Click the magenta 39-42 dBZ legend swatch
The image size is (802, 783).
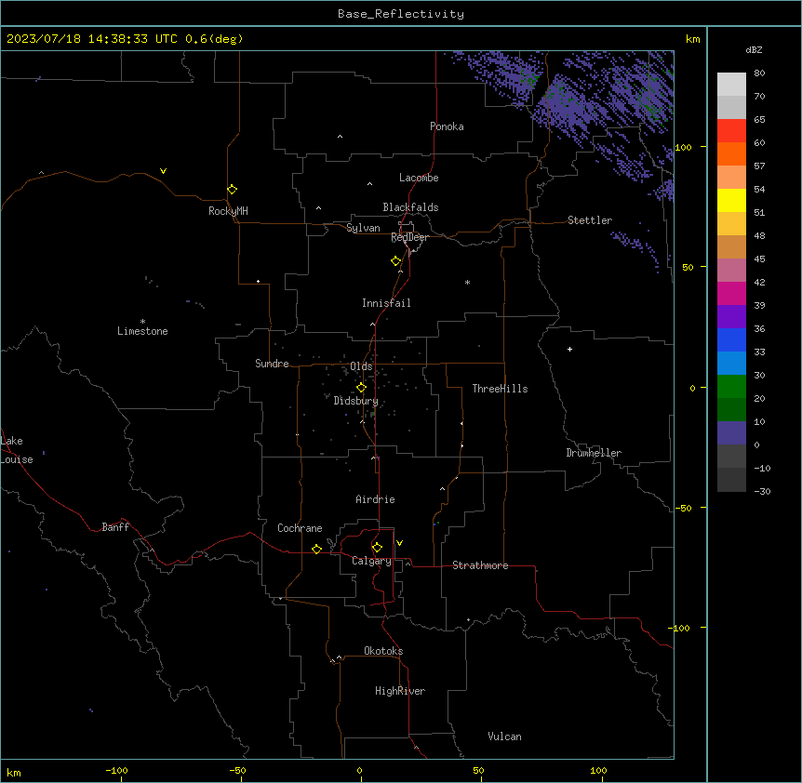tap(731, 293)
